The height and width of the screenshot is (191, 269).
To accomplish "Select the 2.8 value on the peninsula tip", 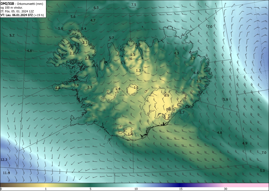I will point(58,88).
